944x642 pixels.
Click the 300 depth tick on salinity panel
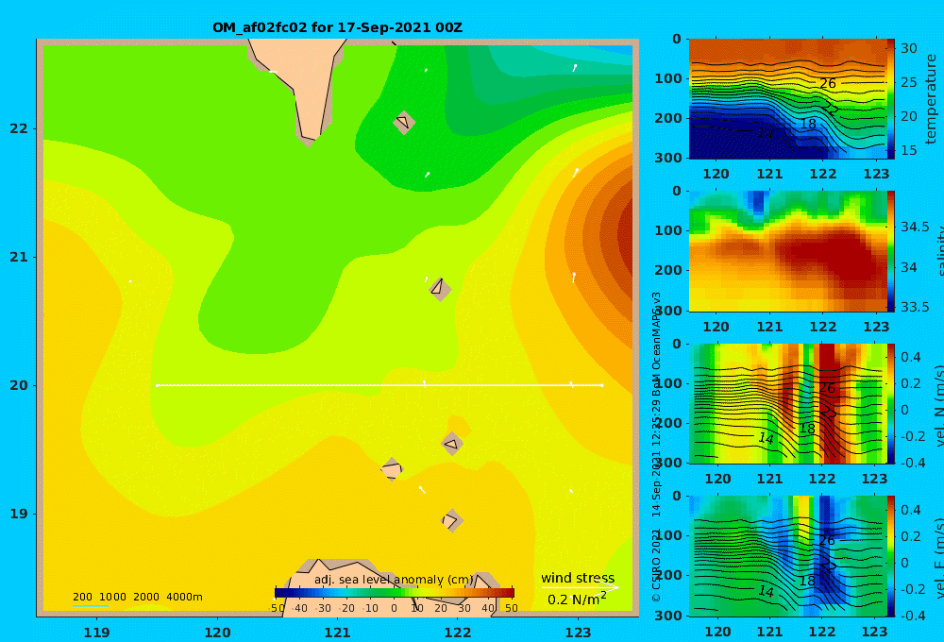pyautogui.click(x=668, y=311)
